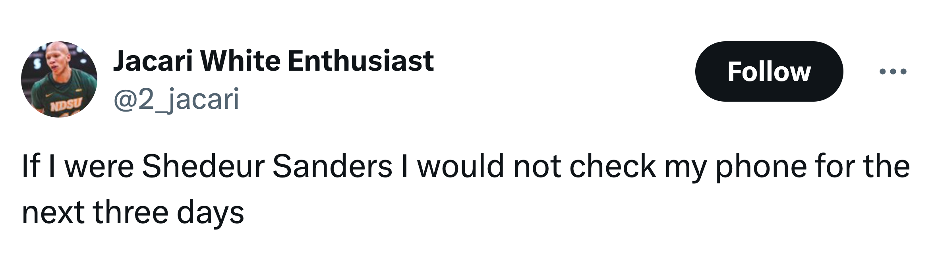Expand post options via the ellipsis icon

893,72
